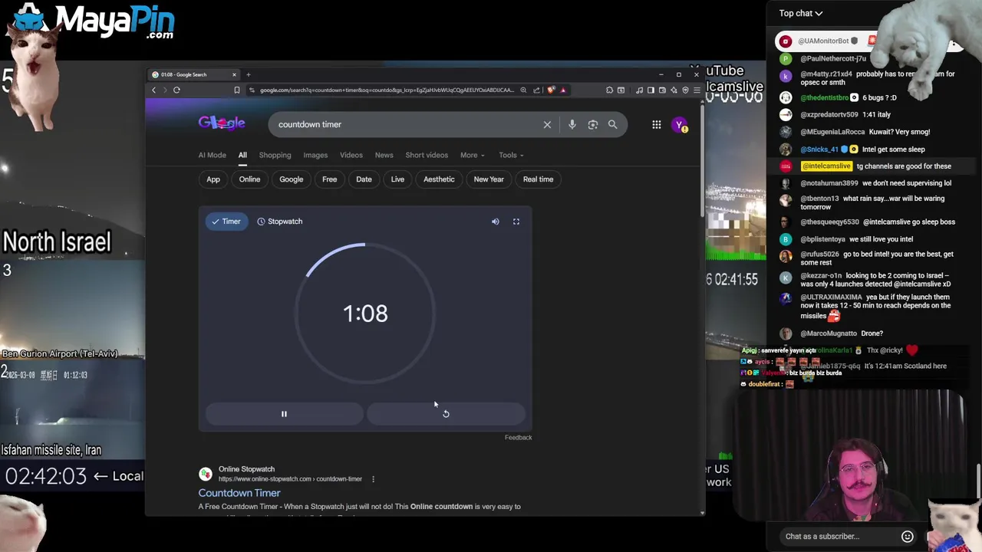The image size is (982, 552).
Task: Open the AI Mode search tab
Action: tap(213, 155)
